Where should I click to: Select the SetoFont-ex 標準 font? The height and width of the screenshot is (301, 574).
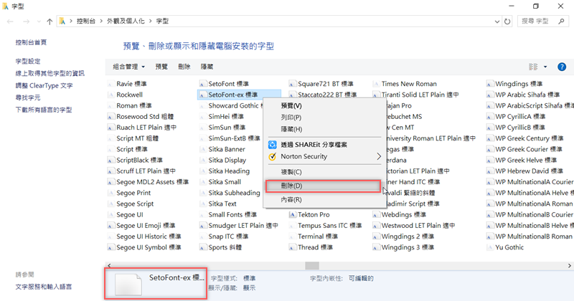239,95
